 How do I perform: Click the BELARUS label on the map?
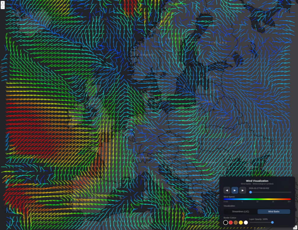(223, 117)
